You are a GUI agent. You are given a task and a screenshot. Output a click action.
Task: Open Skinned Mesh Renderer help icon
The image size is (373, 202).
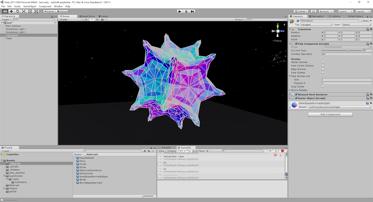pos(368,95)
